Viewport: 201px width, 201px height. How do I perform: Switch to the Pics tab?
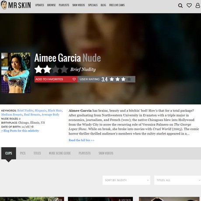tap(23, 153)
